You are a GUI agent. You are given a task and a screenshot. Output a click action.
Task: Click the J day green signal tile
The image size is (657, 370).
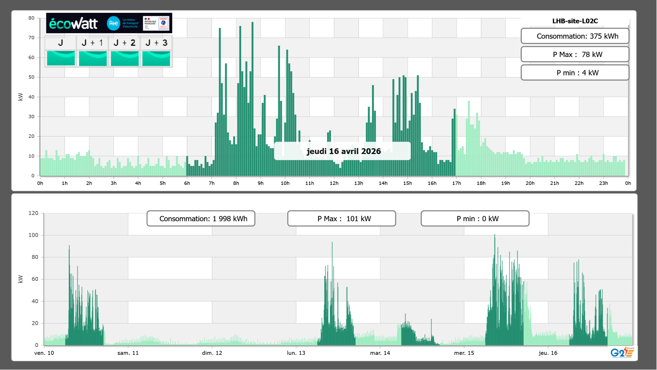[x=61, y=58]
